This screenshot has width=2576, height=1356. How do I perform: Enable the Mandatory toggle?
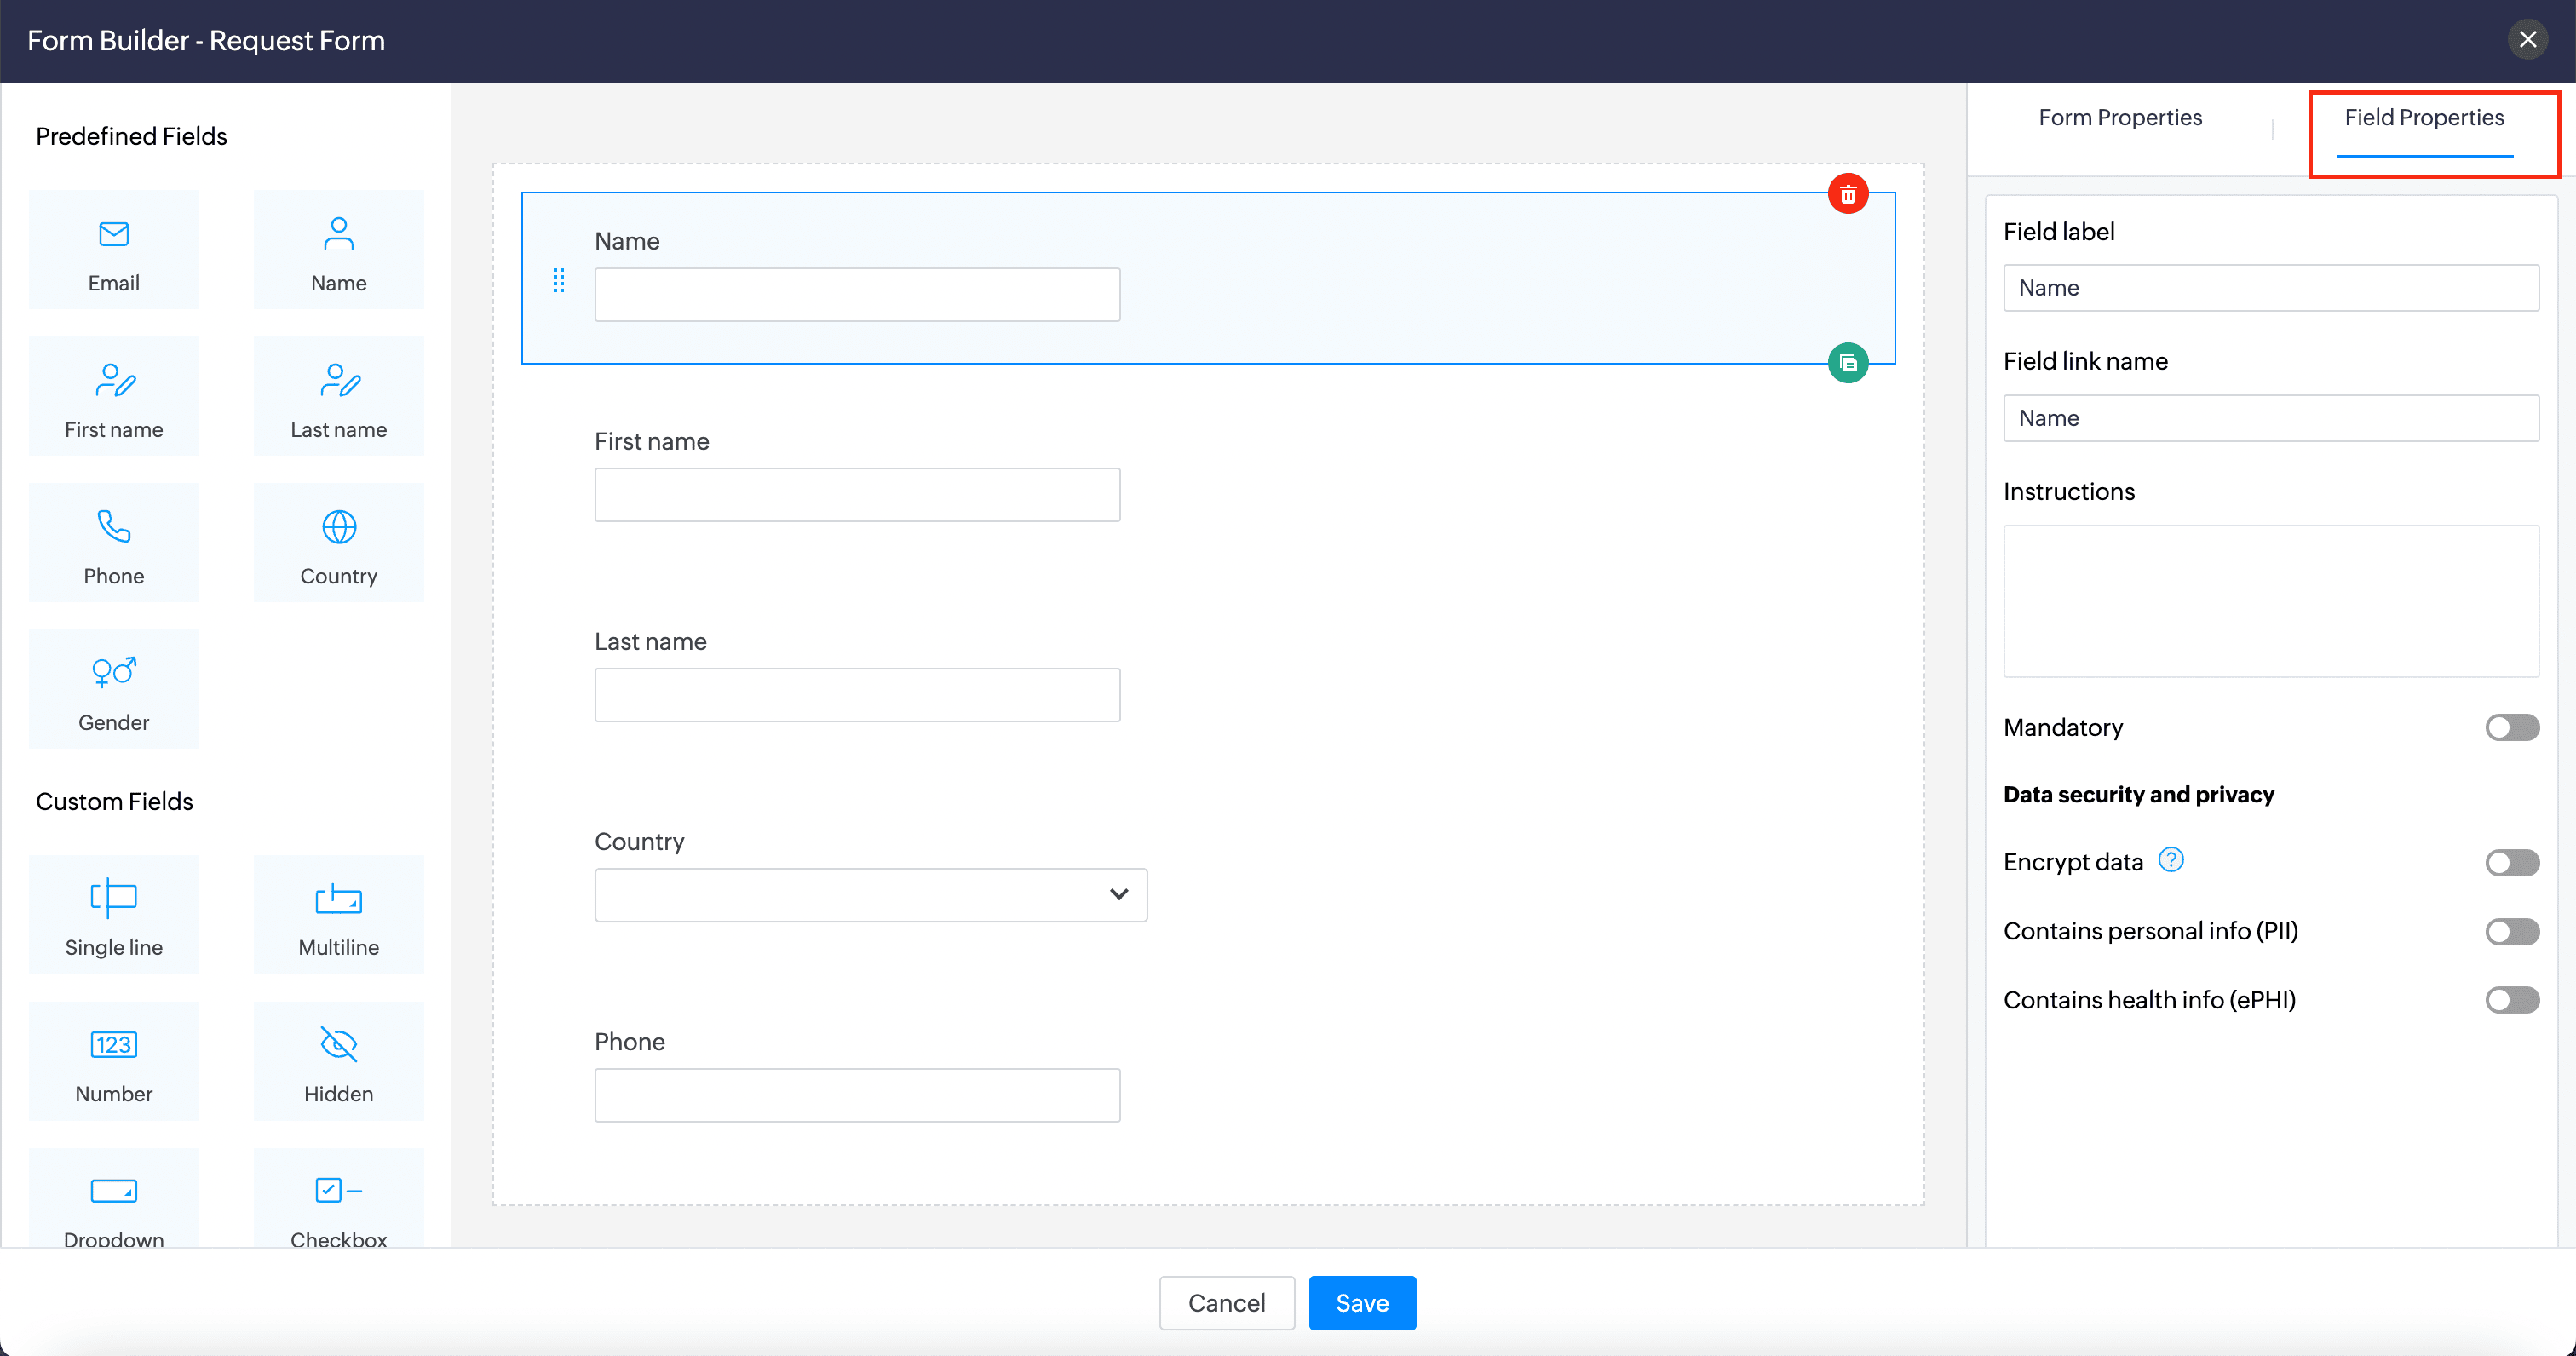(2511, 727)
